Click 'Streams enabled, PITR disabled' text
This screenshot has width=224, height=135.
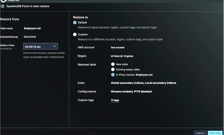(x=131, y=92)
